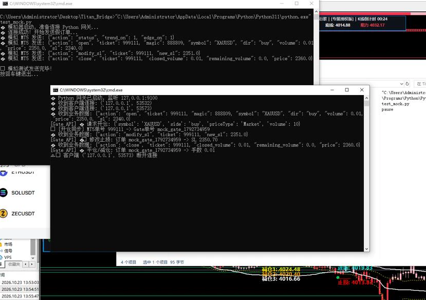Select the SOLUSDT coin icon
The image size is (426, 300).
click(3, 193)
